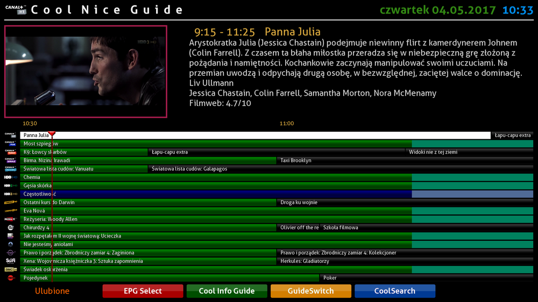Open Cool Info Guide with green button
538x302 pixels.
pos(226,291)
